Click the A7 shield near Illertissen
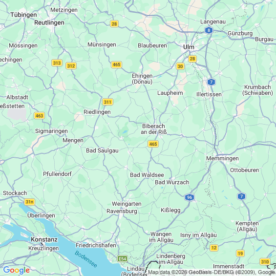Image resolution: width=276 pixels, height=276 pixels. coord(211,82)
